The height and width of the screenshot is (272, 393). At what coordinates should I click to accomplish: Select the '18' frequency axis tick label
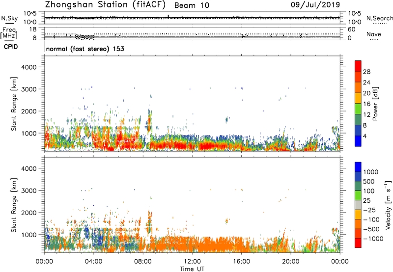coord(33,29)
